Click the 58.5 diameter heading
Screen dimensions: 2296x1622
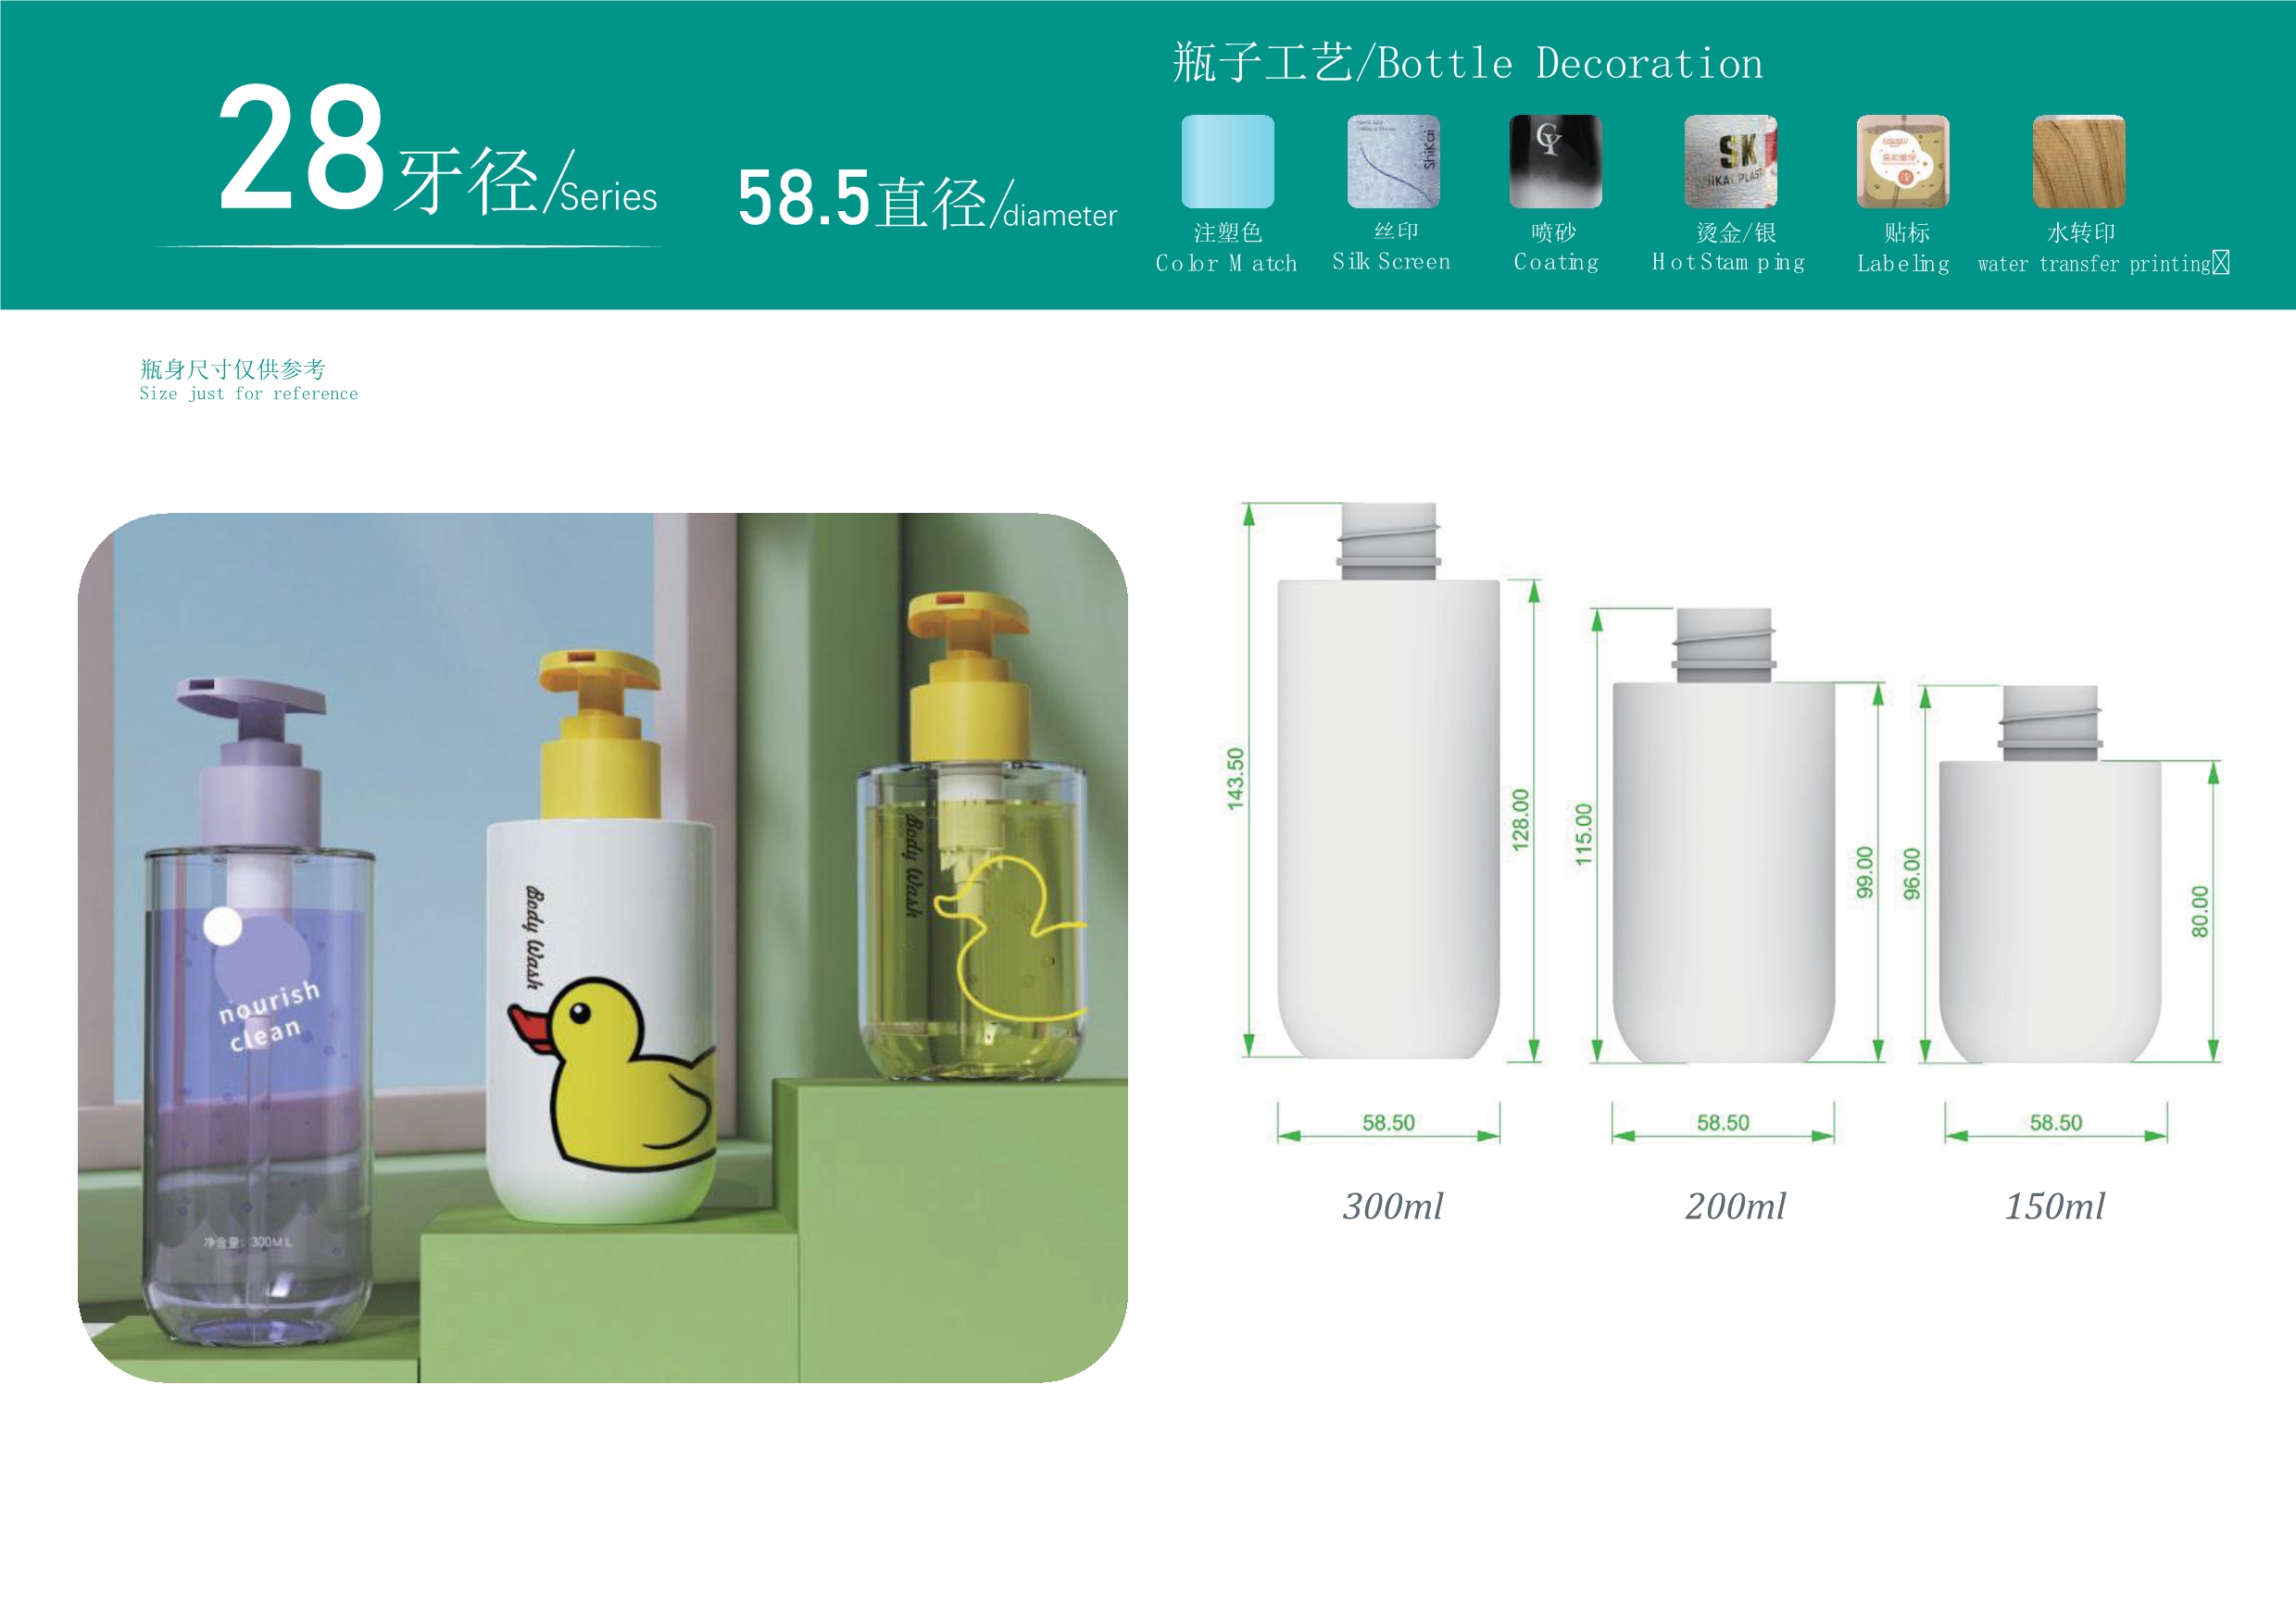pyautogui.click(x=926, y=199)
